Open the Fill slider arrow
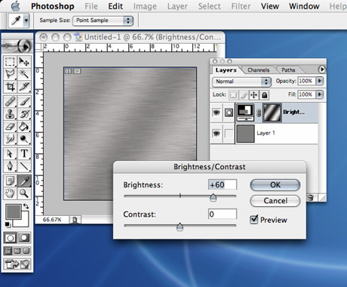347x287 pixels. click(x=319, y=94)
